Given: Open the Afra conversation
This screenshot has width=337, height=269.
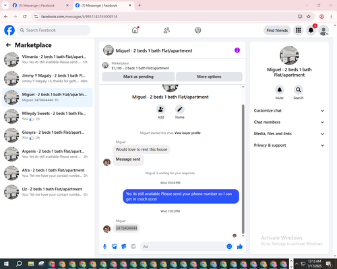Looking at the screenshot, I should 47,173.
